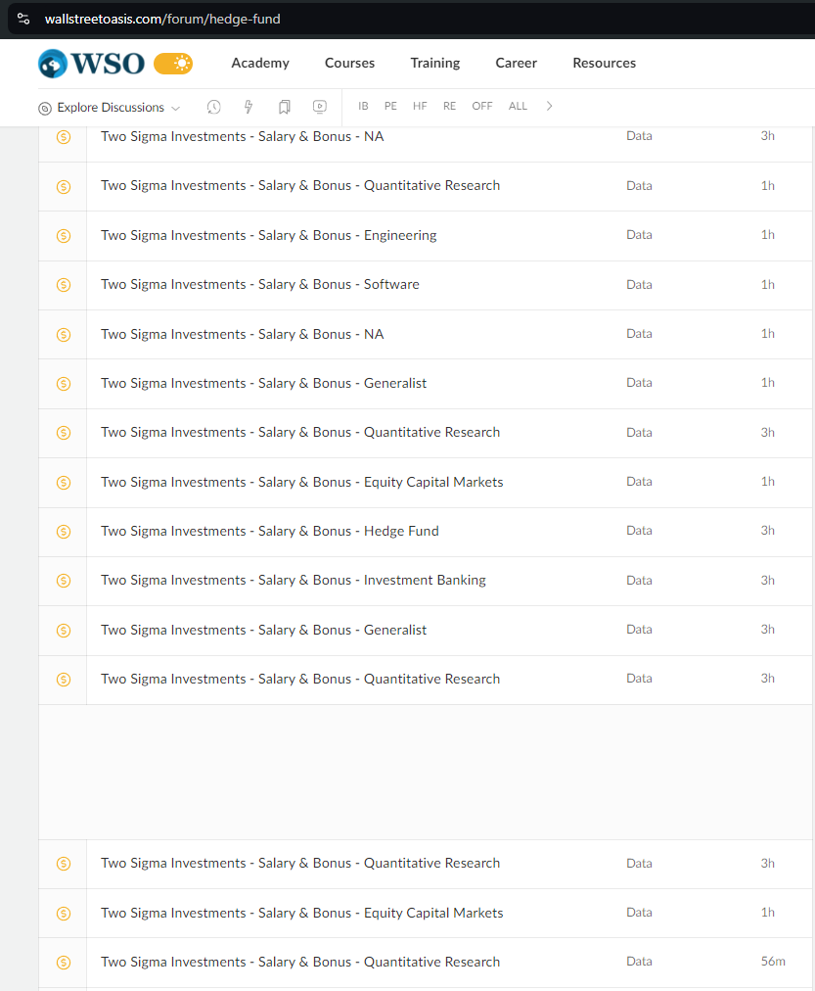Image resolution: width=815 pixels, height=991 pixels.
Task: Switch to the HF forum tab
Action: pos(420,106)
